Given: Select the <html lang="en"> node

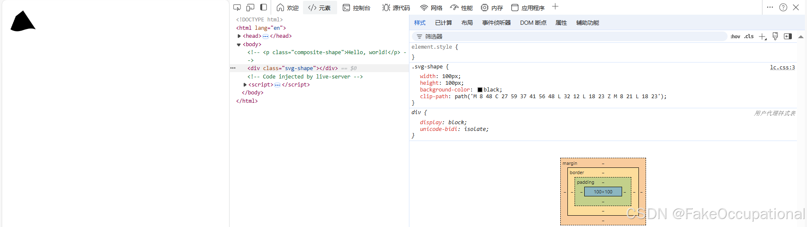Looking at the screenshot, I should coord(261,28).
